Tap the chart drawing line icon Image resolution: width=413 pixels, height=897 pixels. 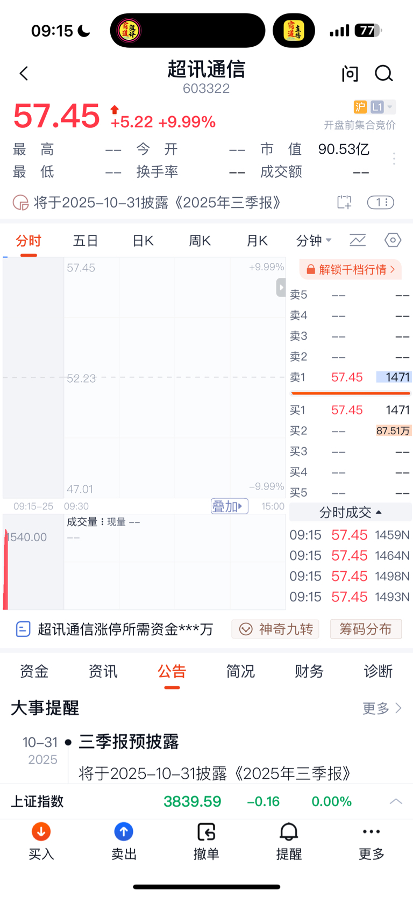pos(358,240)
